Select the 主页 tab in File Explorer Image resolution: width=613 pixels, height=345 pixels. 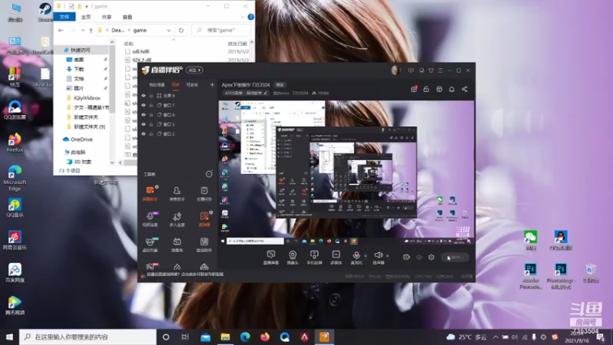point(86,17)
